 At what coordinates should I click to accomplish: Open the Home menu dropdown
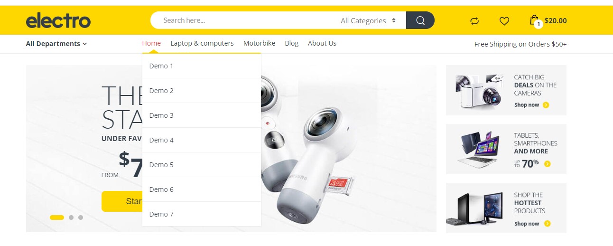tap(151, 43)
